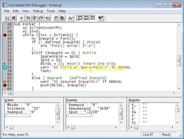Toggle breakpoint with the hand icon
This screenshot has height=139, width=184.
click(x=56, y=18)
